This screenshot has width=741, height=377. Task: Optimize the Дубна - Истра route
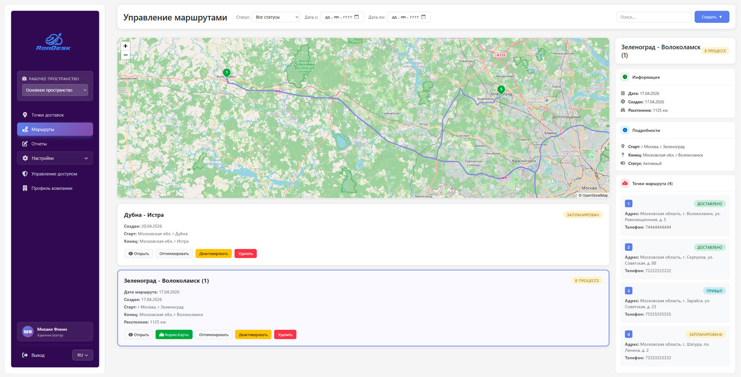tap(174, 253)
